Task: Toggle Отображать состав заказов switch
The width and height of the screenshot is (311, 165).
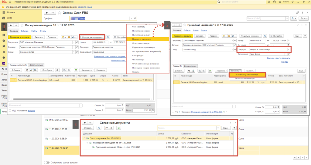Action: click(x=47, y=163)
